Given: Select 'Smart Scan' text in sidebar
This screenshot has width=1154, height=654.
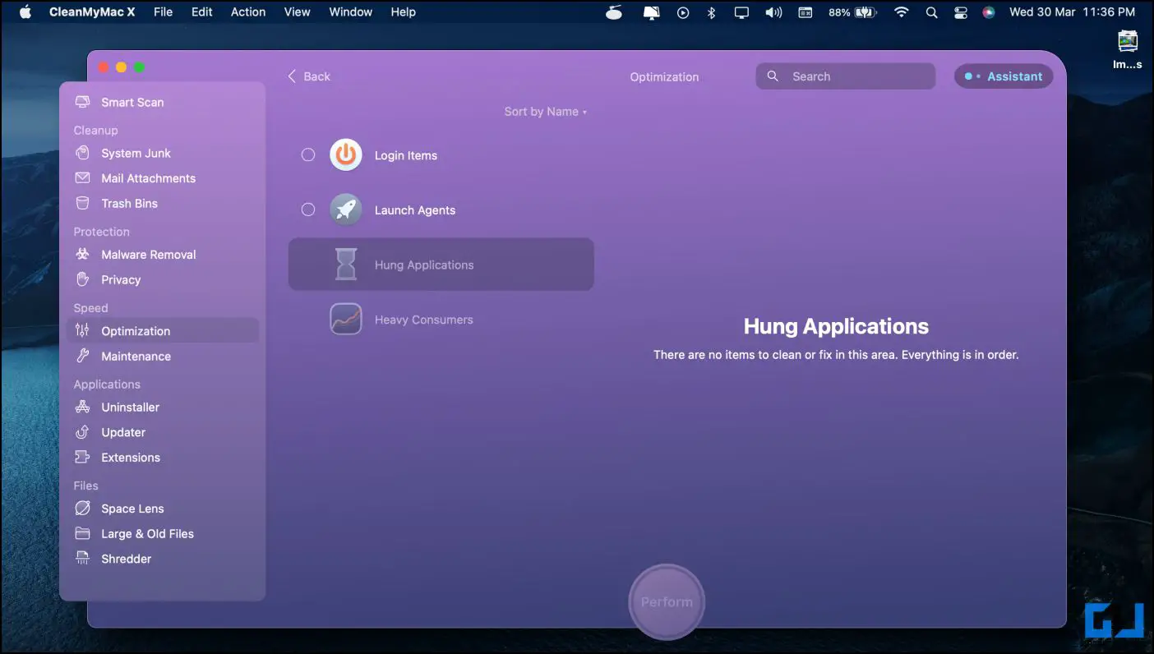Looking at the screenshot, I should (132, 102).
